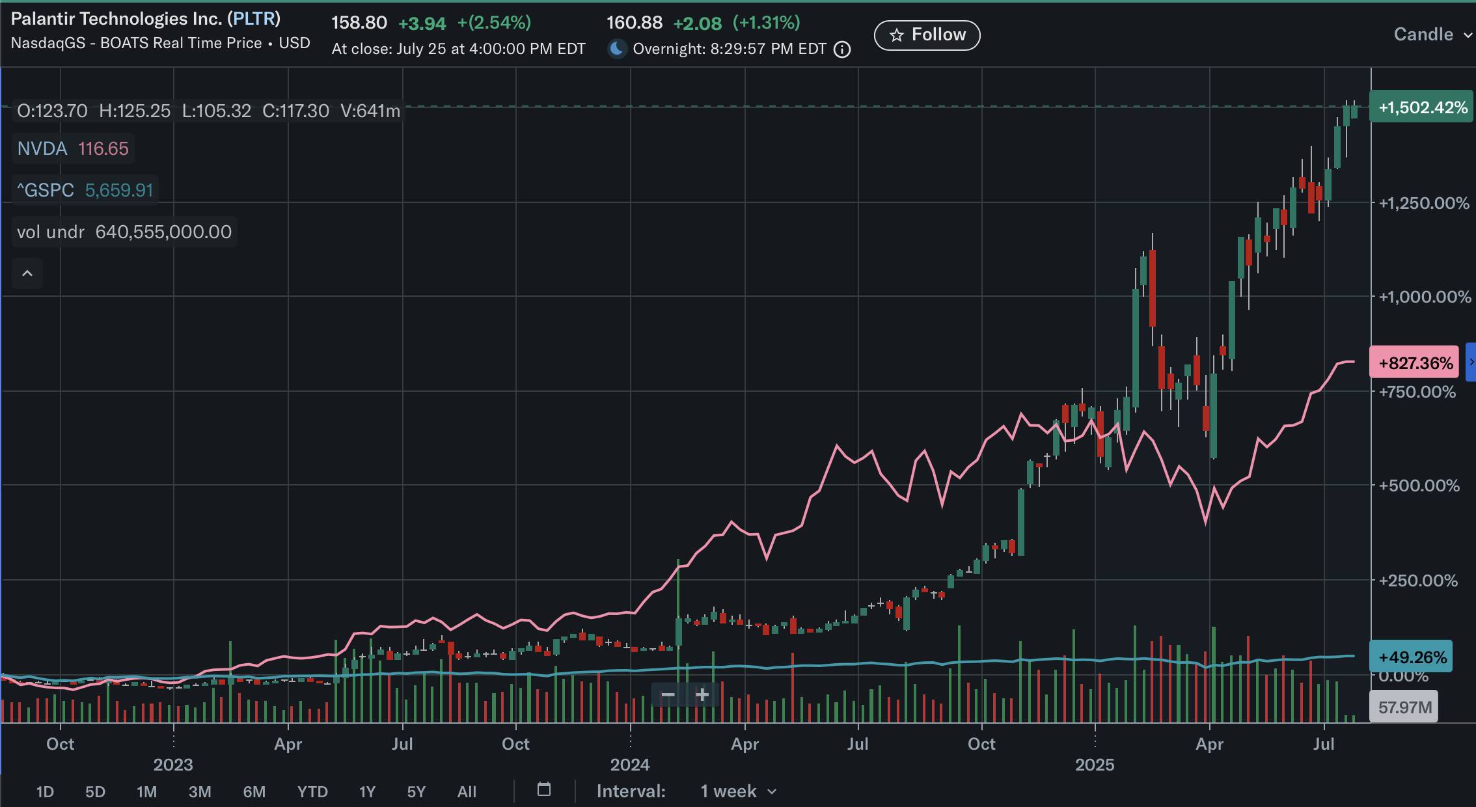
Task: Select the 1Y time range
Action: pyautogui.click(x=367, y=792)
